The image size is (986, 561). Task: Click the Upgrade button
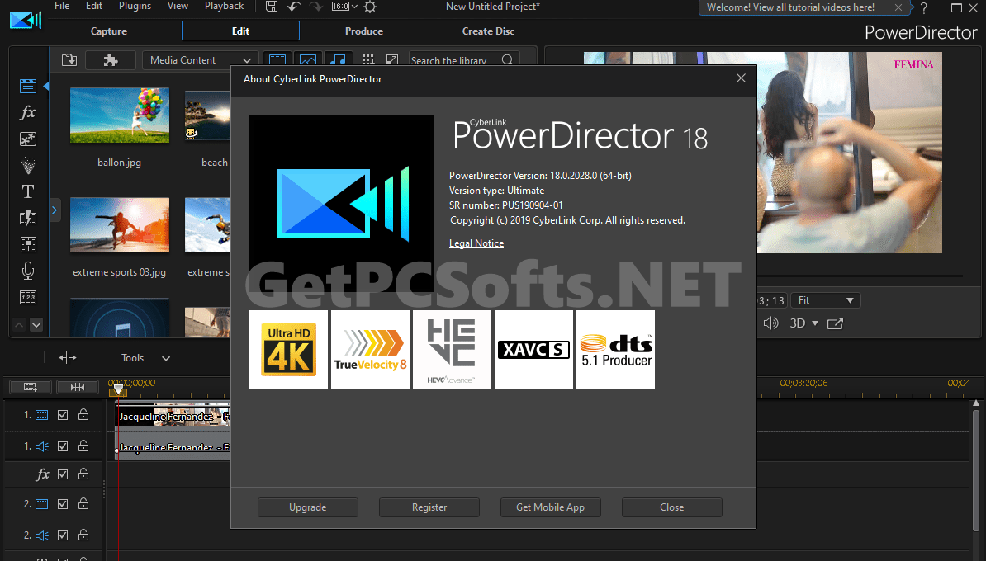click(x=307, y=507)
